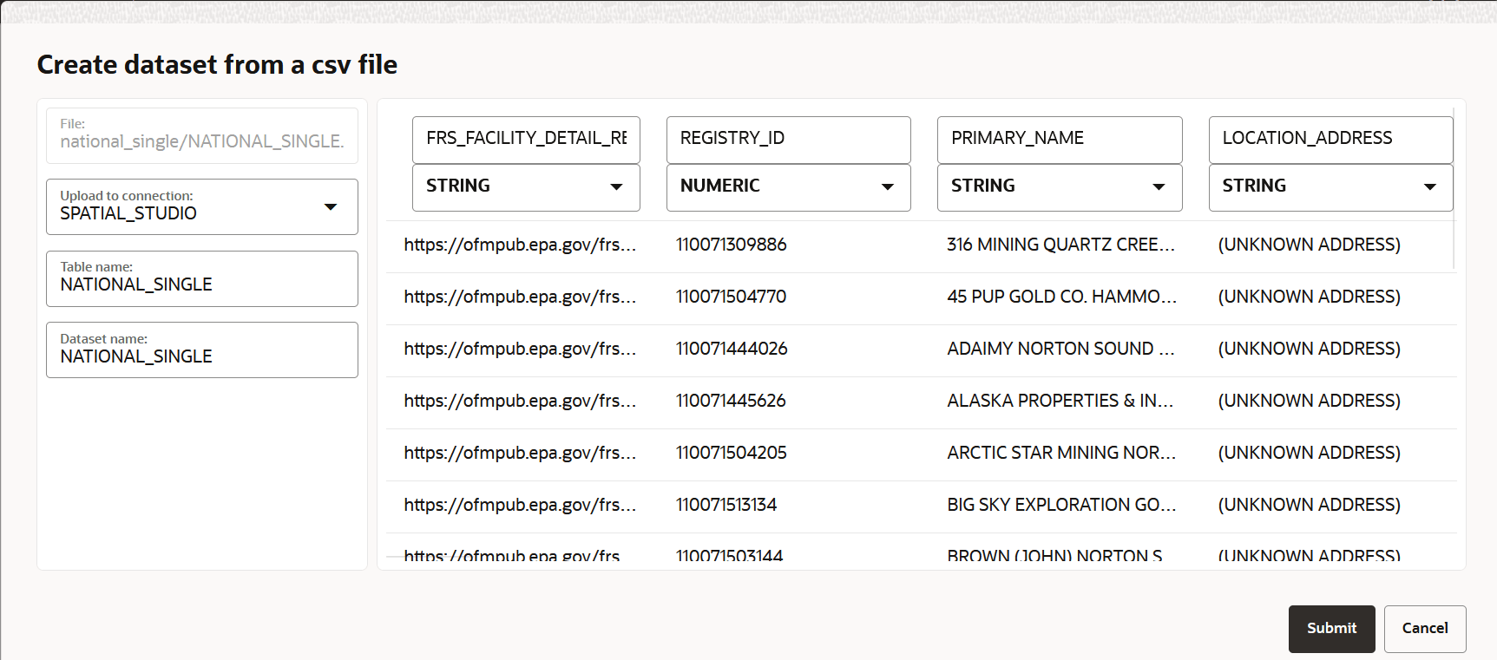The width and height of the screenshot is (1497, 660).
Task: Select registry ID cell 110071309886
Action: click(x=732, y=245)
